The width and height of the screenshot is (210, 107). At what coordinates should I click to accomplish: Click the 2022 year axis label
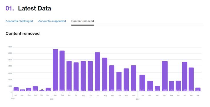coord(138,99)
